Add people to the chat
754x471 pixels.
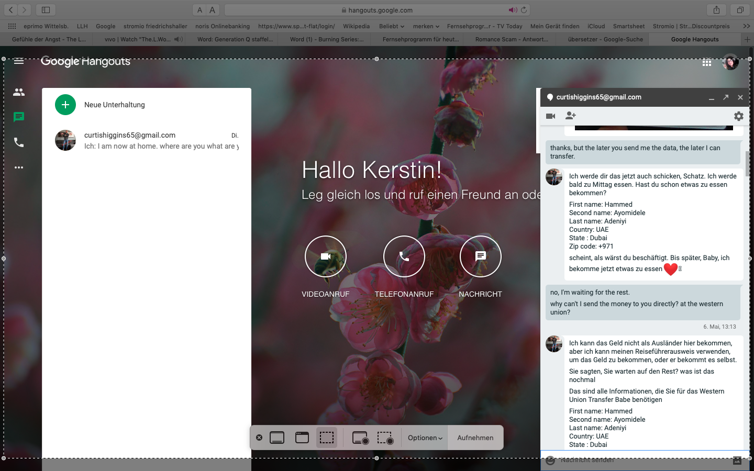pos(571,116)
